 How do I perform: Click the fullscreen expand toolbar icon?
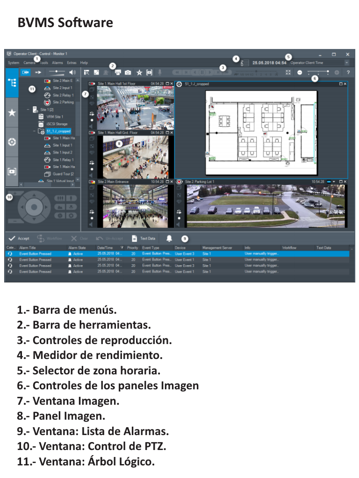[x=96, y=72]
